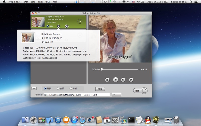
Task: Click the video preview image
Action: 120,39
